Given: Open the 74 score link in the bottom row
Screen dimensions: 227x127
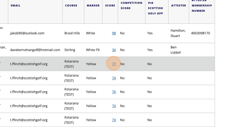Looking at the screenshot, I should [114, 120].
